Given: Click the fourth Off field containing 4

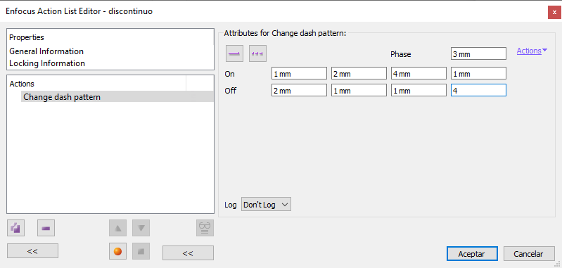Looking at the screenshot, I should click(x=478, y=90).
